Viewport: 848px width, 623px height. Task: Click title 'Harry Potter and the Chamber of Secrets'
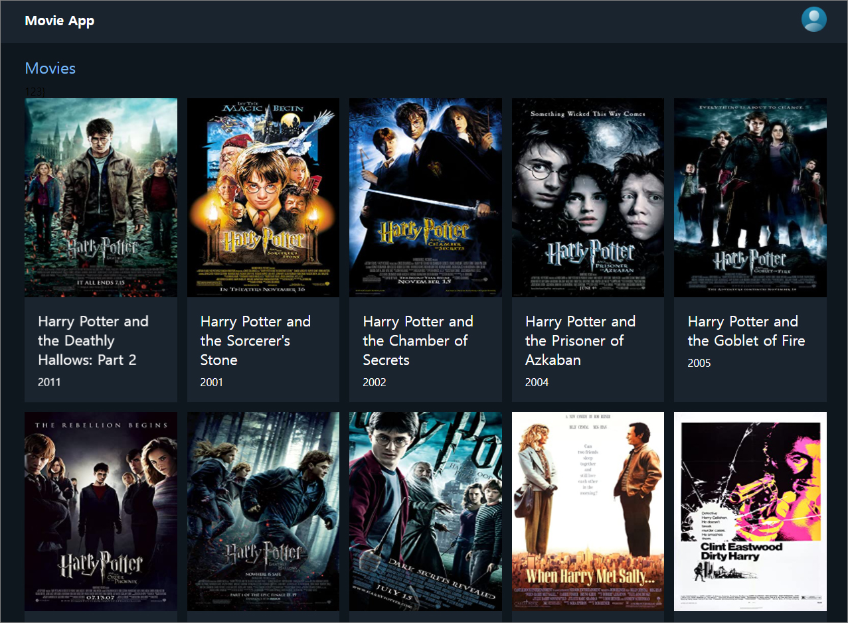(x=418, y=340)
